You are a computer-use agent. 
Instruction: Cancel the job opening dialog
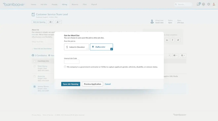(x=108, y=84)
